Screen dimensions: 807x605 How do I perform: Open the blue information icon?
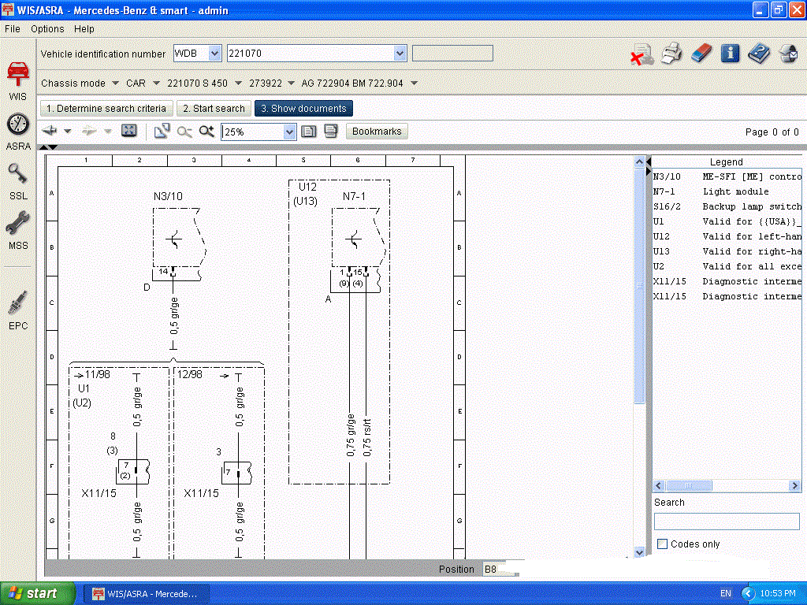[730, 53]
